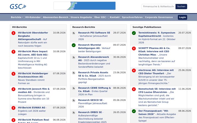
Task: Click feed icon beside Research CEWE Stiftung
Action: (x=74, y=88)
